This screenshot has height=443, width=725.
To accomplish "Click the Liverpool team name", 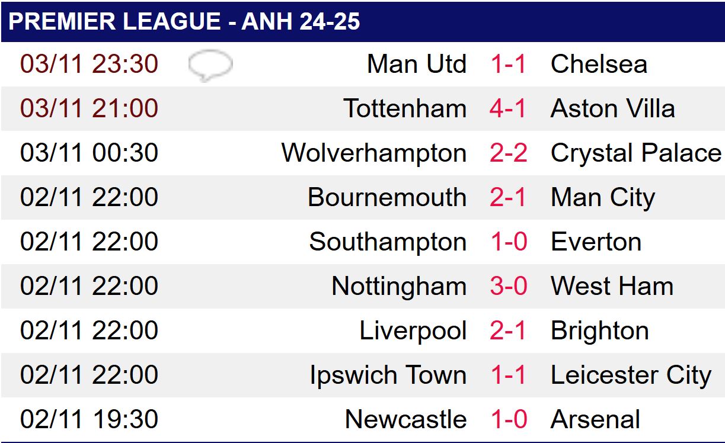I will point(413,330).
